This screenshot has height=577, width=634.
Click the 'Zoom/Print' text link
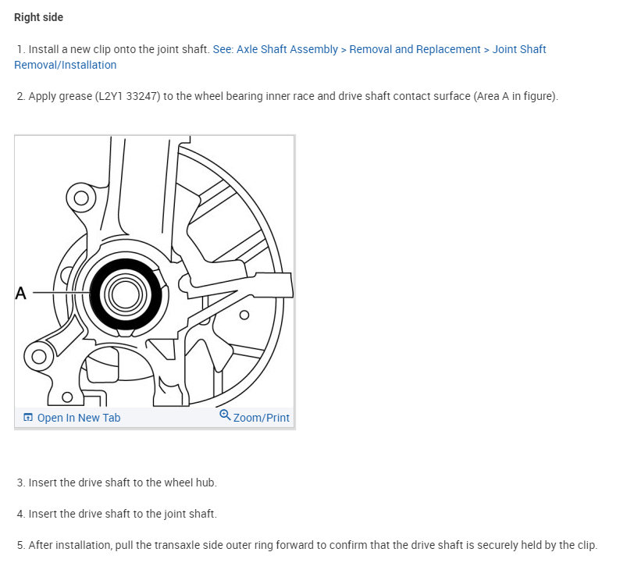click(262, 418)
